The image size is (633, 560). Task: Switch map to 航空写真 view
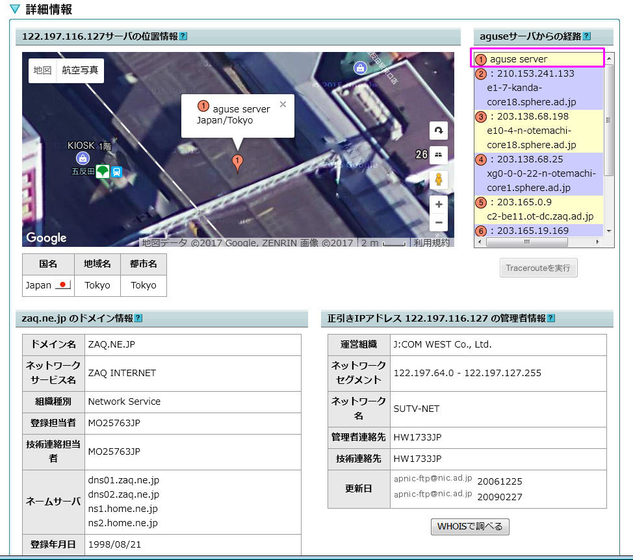click(80, 70)
